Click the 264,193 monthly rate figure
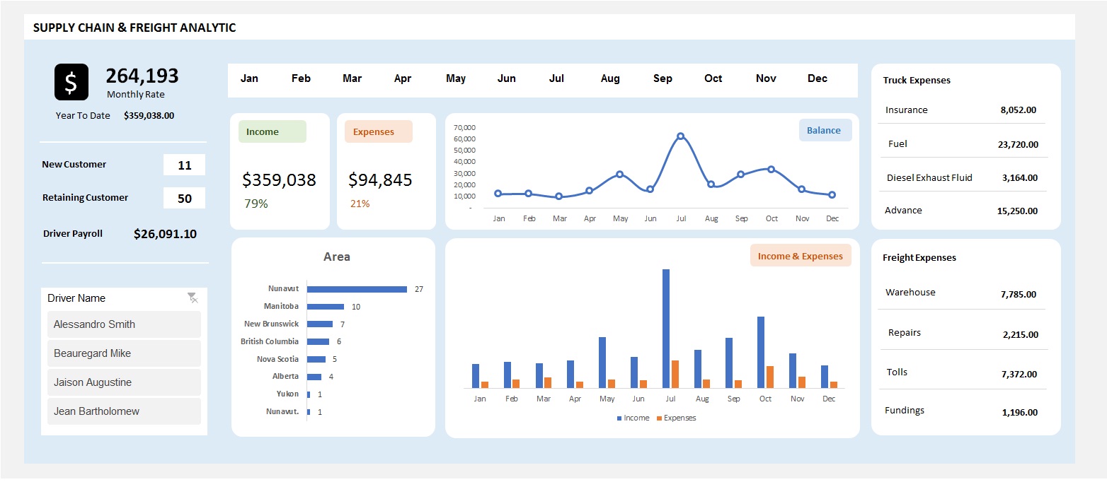 (142, 76)
